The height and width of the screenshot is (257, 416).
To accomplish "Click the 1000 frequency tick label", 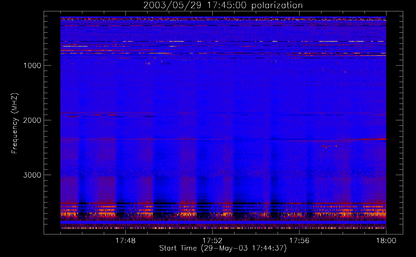I will 32,66.
